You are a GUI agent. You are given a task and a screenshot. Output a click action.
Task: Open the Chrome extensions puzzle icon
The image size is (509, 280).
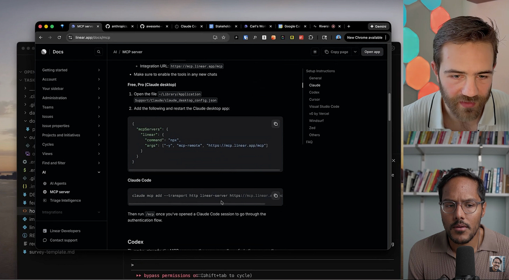tap(310, 37)
